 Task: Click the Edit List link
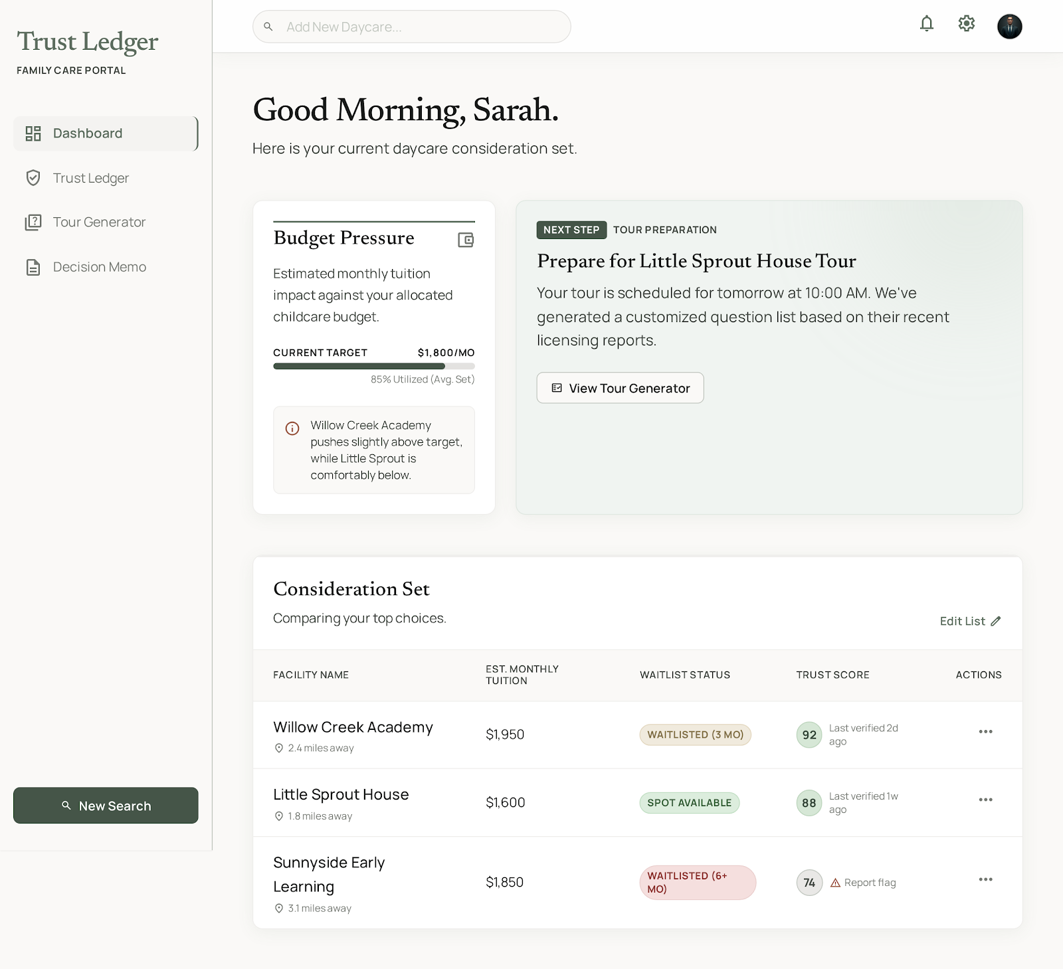click(x=969, y=621)
